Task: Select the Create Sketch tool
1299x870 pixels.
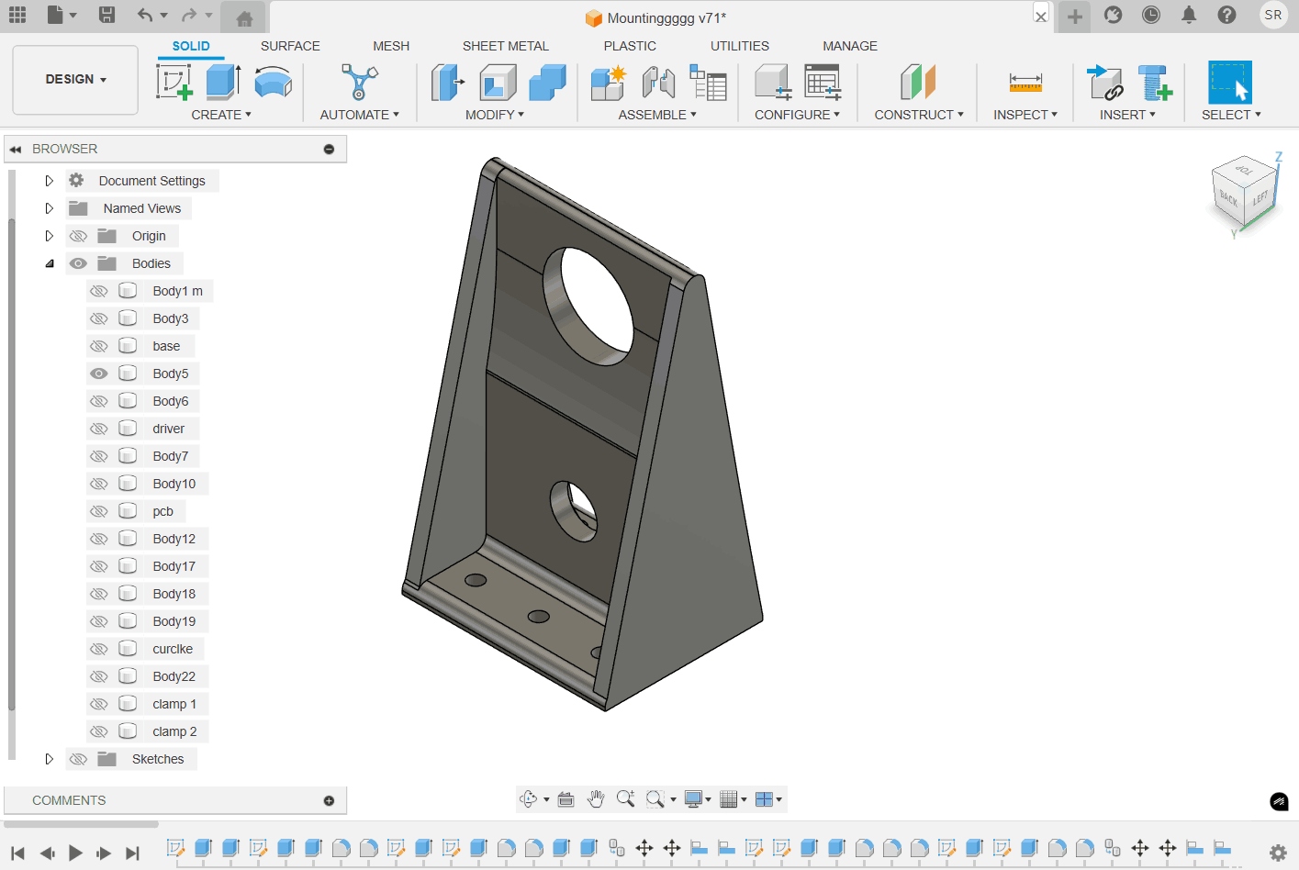Action: tap(174, 83)
